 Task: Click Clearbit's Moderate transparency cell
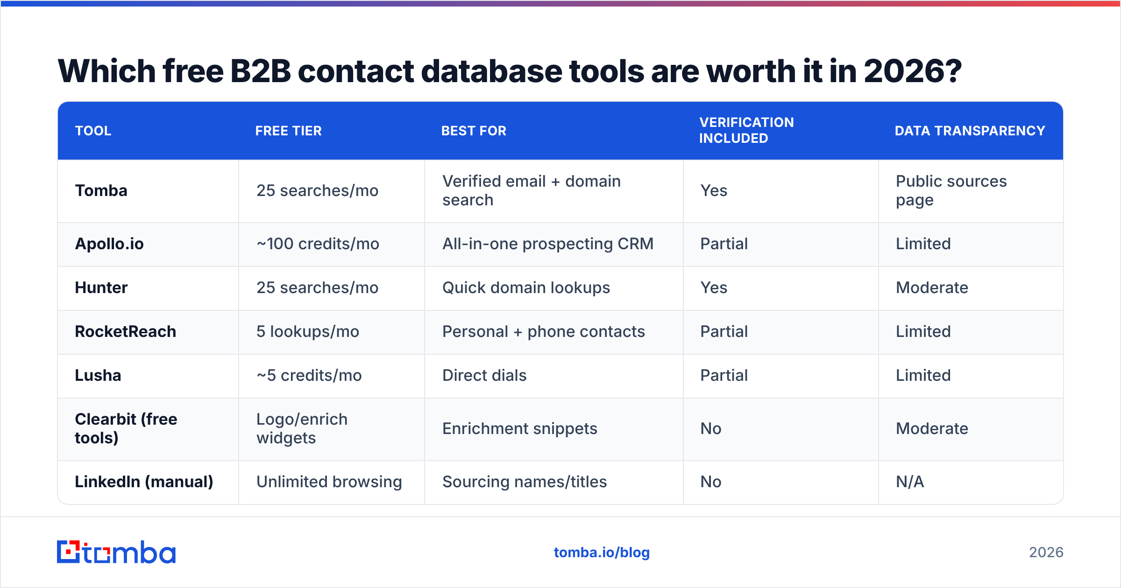click(971, 429)
